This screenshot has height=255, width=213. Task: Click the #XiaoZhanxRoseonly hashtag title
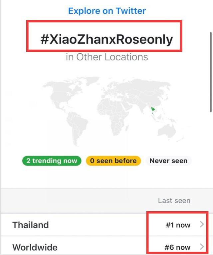click(x=106, y=39)
